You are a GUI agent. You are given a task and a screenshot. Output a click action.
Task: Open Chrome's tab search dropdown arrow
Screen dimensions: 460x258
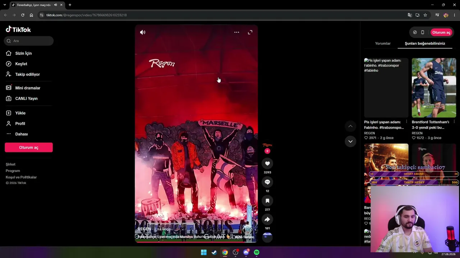coord(4,5)
